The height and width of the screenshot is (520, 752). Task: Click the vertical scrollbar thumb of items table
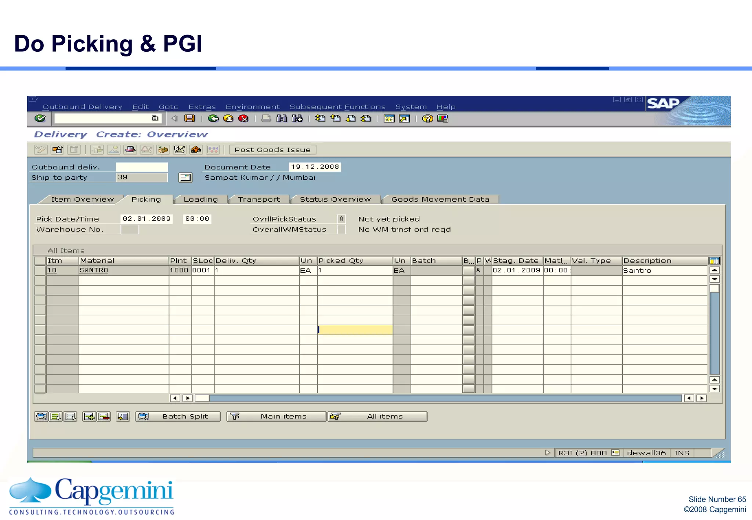[714, 289]
